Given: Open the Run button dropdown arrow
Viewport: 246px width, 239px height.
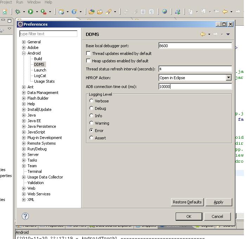Looking at the screenshot, I should point(37,12).
